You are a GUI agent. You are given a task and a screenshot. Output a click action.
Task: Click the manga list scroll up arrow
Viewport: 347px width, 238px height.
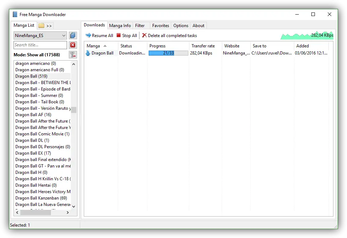point(74,64)
